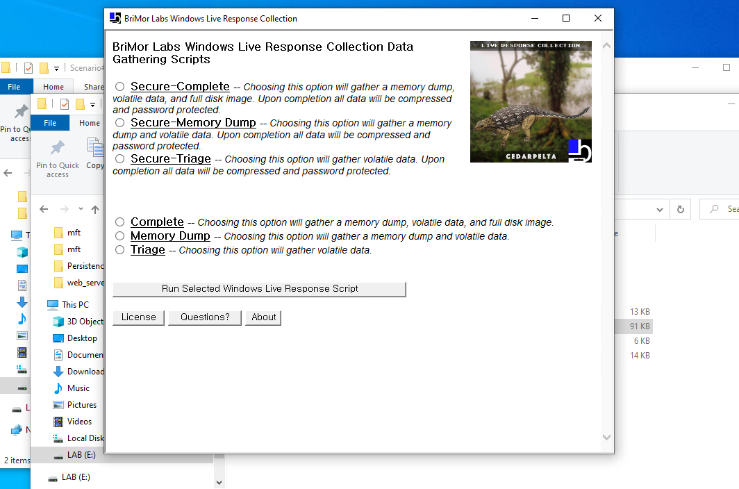
Task: Select the file sized 14 KB
Action: pyautogui.click(x=640, y=356)
